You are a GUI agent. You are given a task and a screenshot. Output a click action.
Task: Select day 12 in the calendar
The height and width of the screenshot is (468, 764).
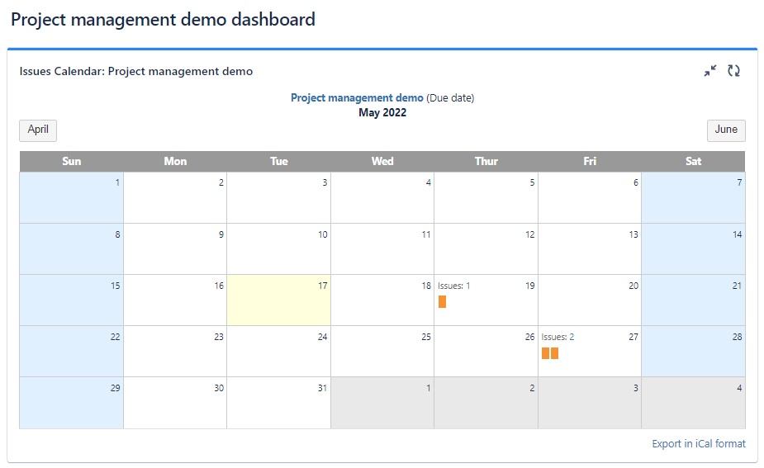486,248
